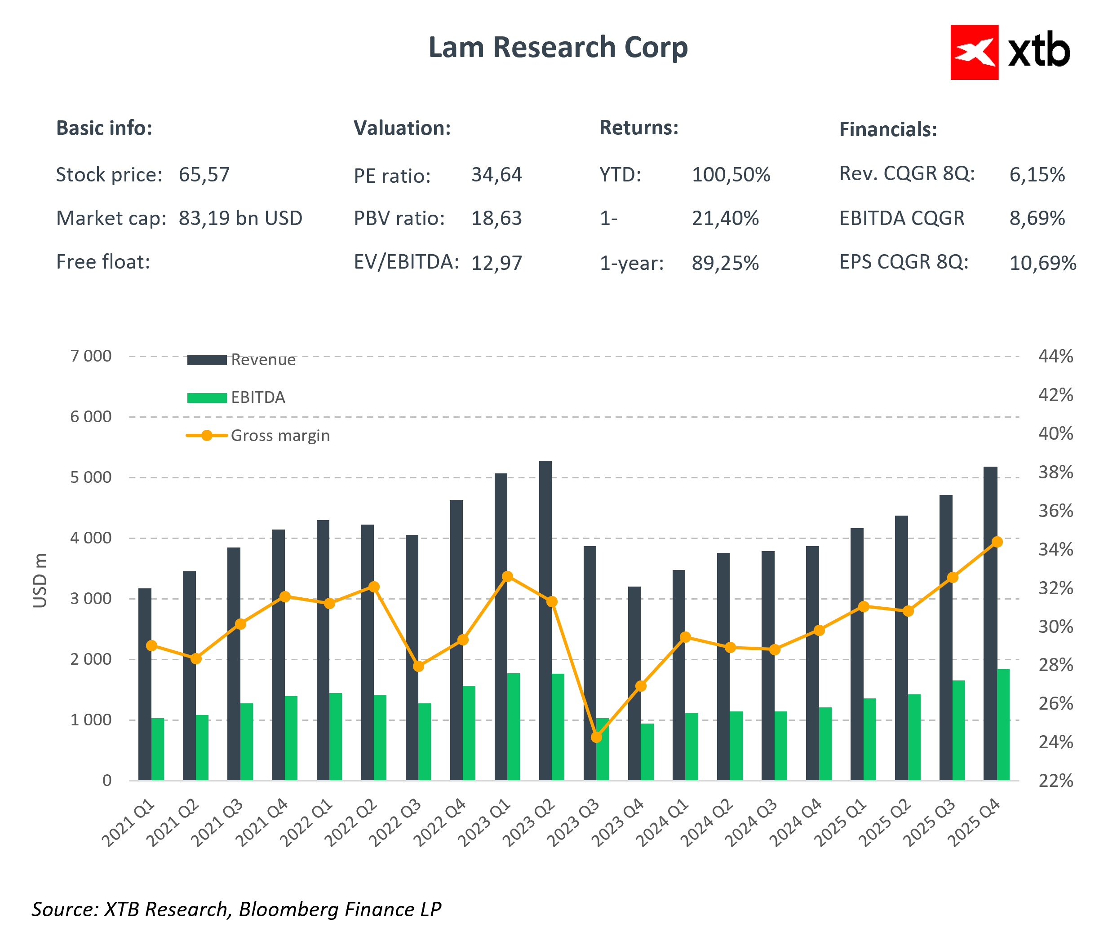Click the red XTB logo icon
This screenshot has width=1117, height=936.
(x=974, y=52)
